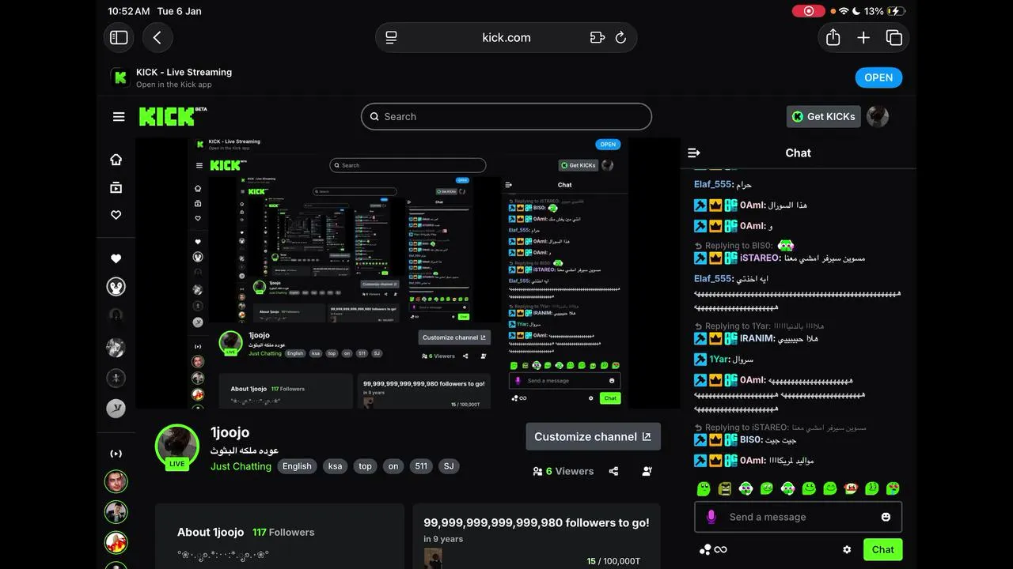Click the purple microphone icon in message box

[x=711, y=517]
